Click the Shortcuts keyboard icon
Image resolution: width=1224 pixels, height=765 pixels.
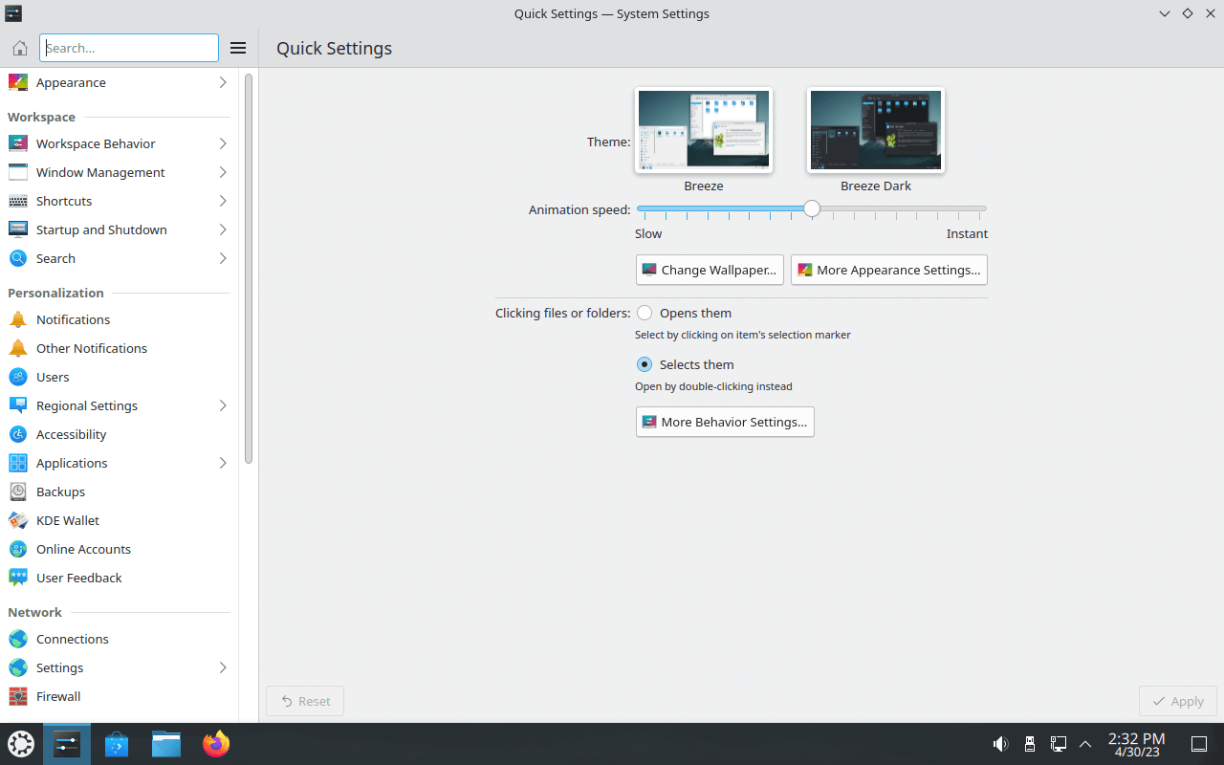(18, 201)
